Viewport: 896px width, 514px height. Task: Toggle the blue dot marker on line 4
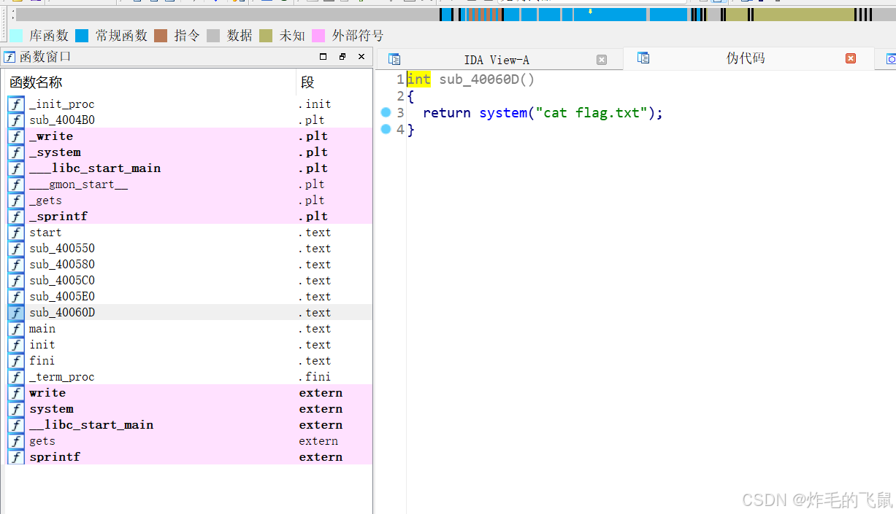[x=386, y=128]
